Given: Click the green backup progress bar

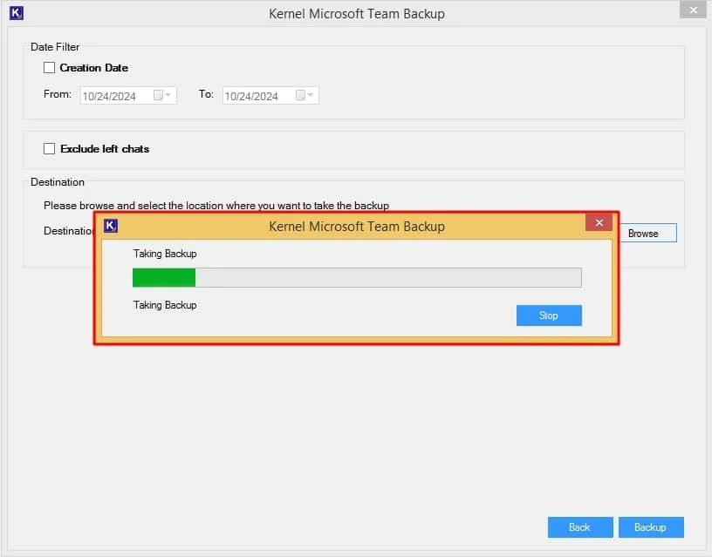Looking at the screenshot, I should (x=357, y=277).
